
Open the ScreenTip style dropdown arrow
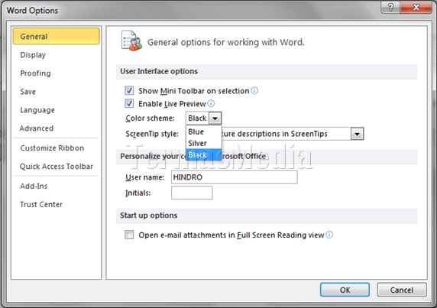tap(357, 134)
